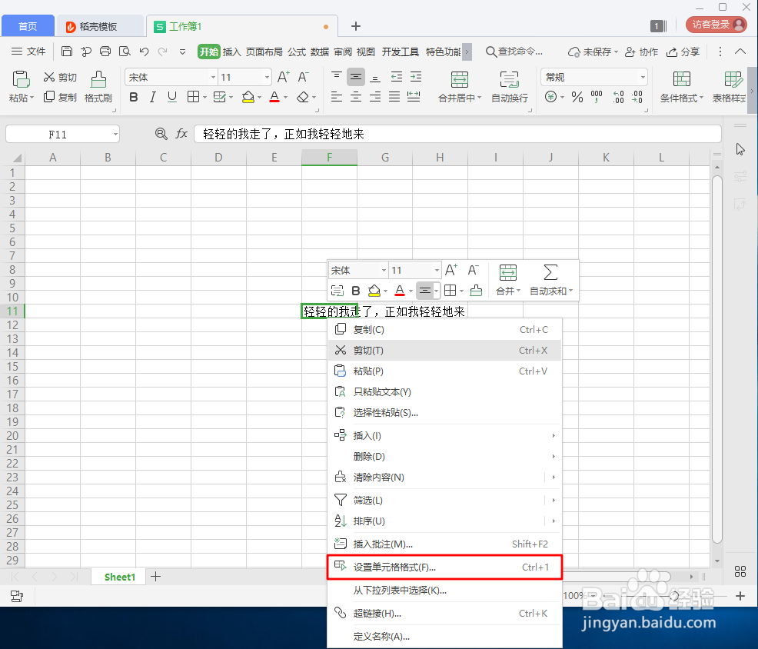Image resolution: width=758 pixels, height=649 pixels.
Task: Click the ribbon fill color bucket
Action: click(248, 97)
